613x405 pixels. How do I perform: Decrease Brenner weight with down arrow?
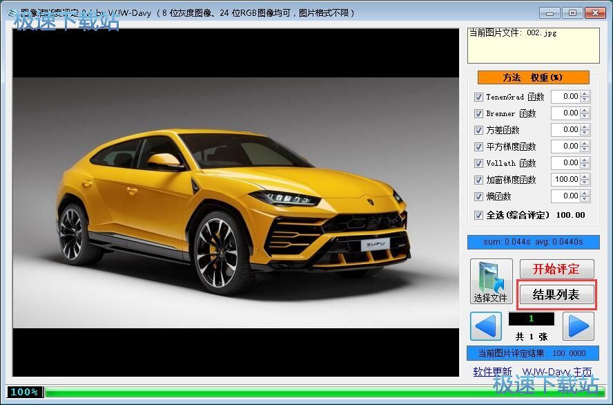pyautogui.click(x=585, y=116)
